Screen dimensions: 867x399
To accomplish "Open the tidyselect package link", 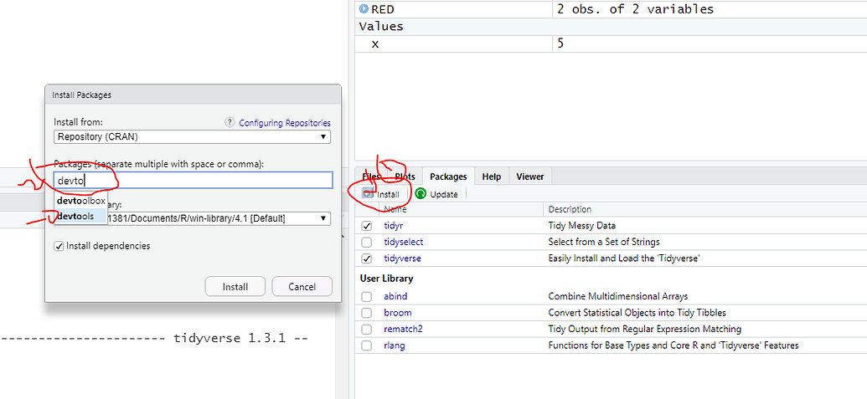I will 404,242.
